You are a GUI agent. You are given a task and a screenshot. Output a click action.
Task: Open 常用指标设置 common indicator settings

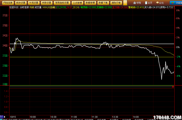tap(61, 3)
